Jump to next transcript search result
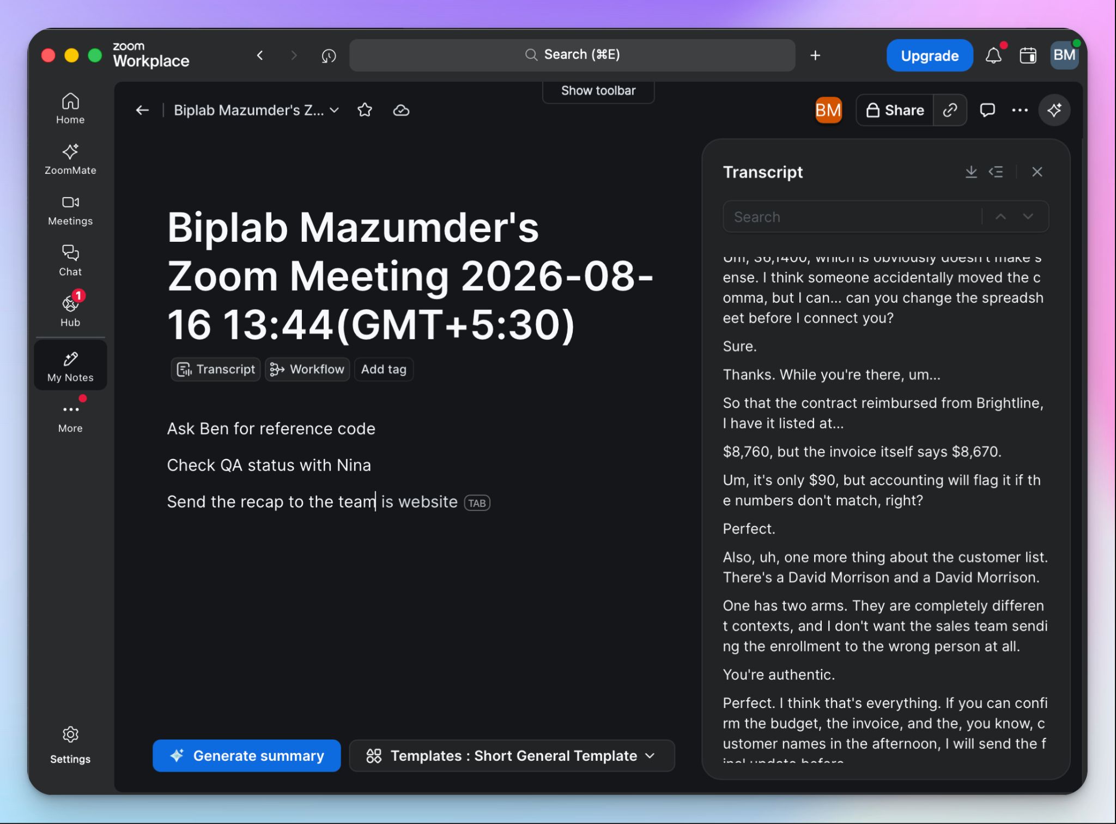1116x824 pixels. [x=1028, y=217]
